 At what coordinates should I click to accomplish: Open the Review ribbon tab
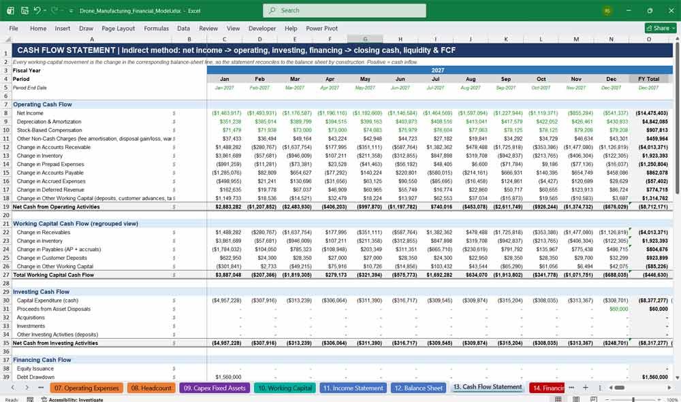pyautogui.click(x=208, y=28)
